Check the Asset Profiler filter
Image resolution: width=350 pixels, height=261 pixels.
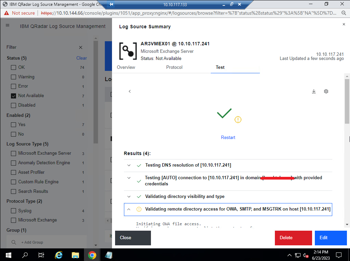13,173
